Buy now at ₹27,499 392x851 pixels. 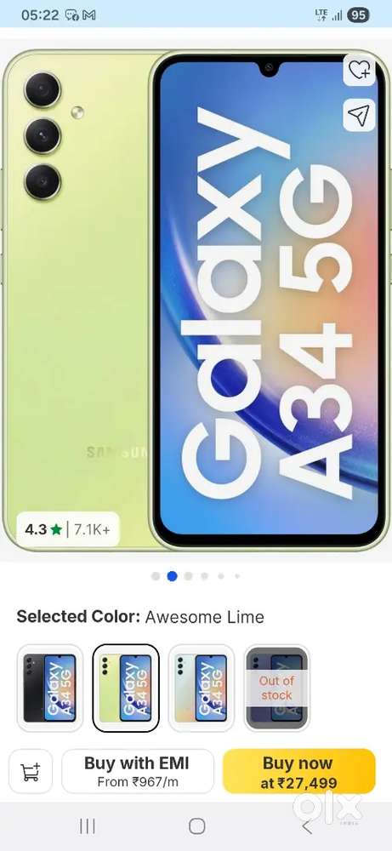pyautogui.click(x=298, y=771)
